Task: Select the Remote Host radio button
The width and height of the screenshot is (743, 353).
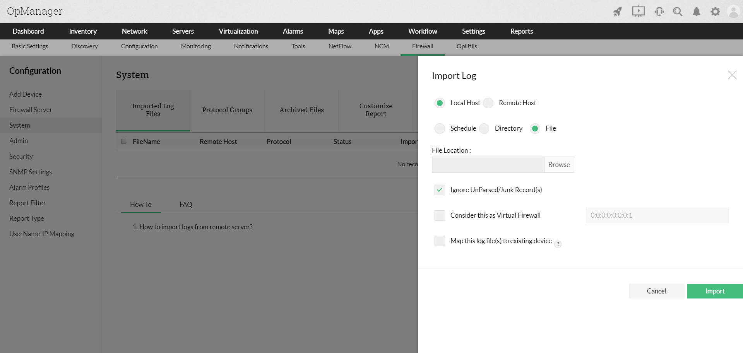Action: pyautogui.click(x=488, y=103)
